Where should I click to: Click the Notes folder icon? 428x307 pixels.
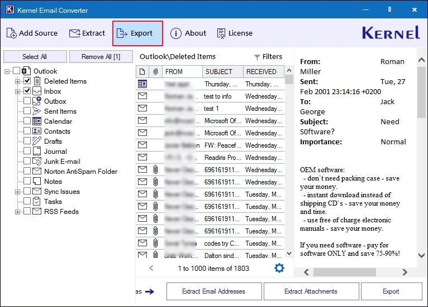pyautogui.click(x=37, y=181)
